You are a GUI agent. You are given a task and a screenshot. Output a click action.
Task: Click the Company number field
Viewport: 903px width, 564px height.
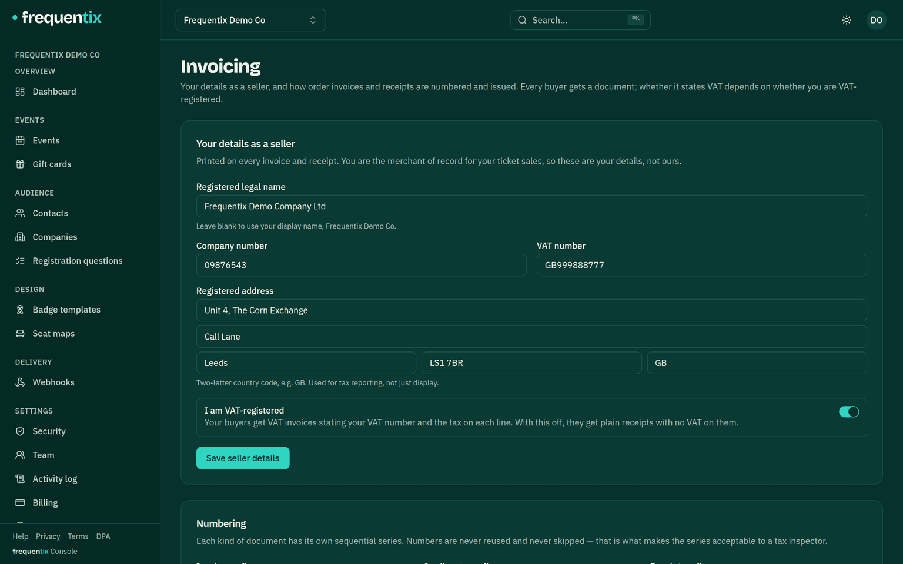(362, 265)
